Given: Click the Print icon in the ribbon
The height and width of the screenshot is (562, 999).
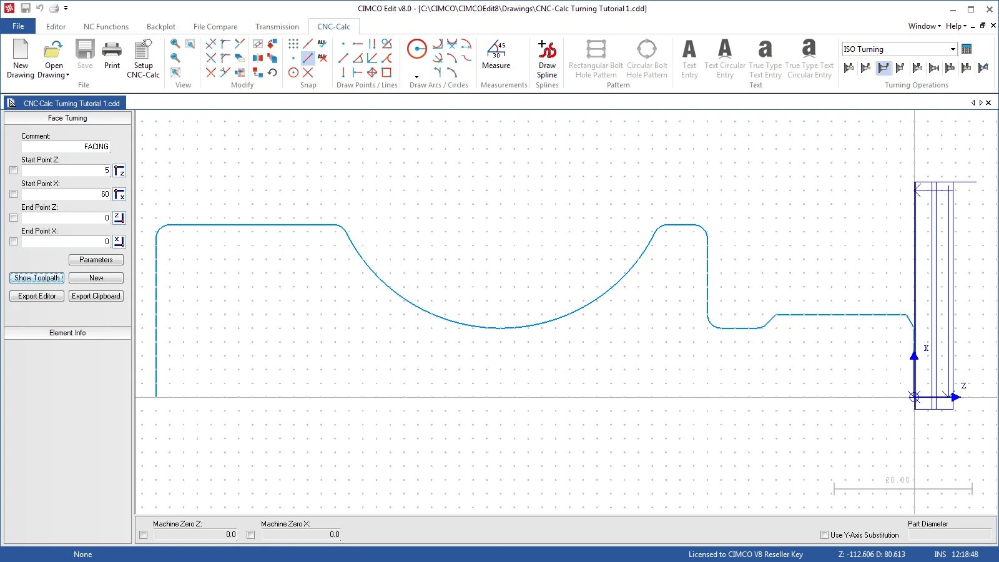Looking at the screenshot, I should (112, 55).
